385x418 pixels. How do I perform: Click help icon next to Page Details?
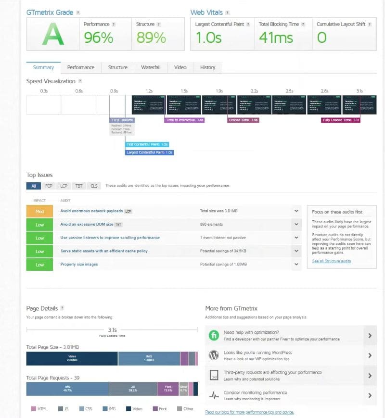[x=63, y=308]
